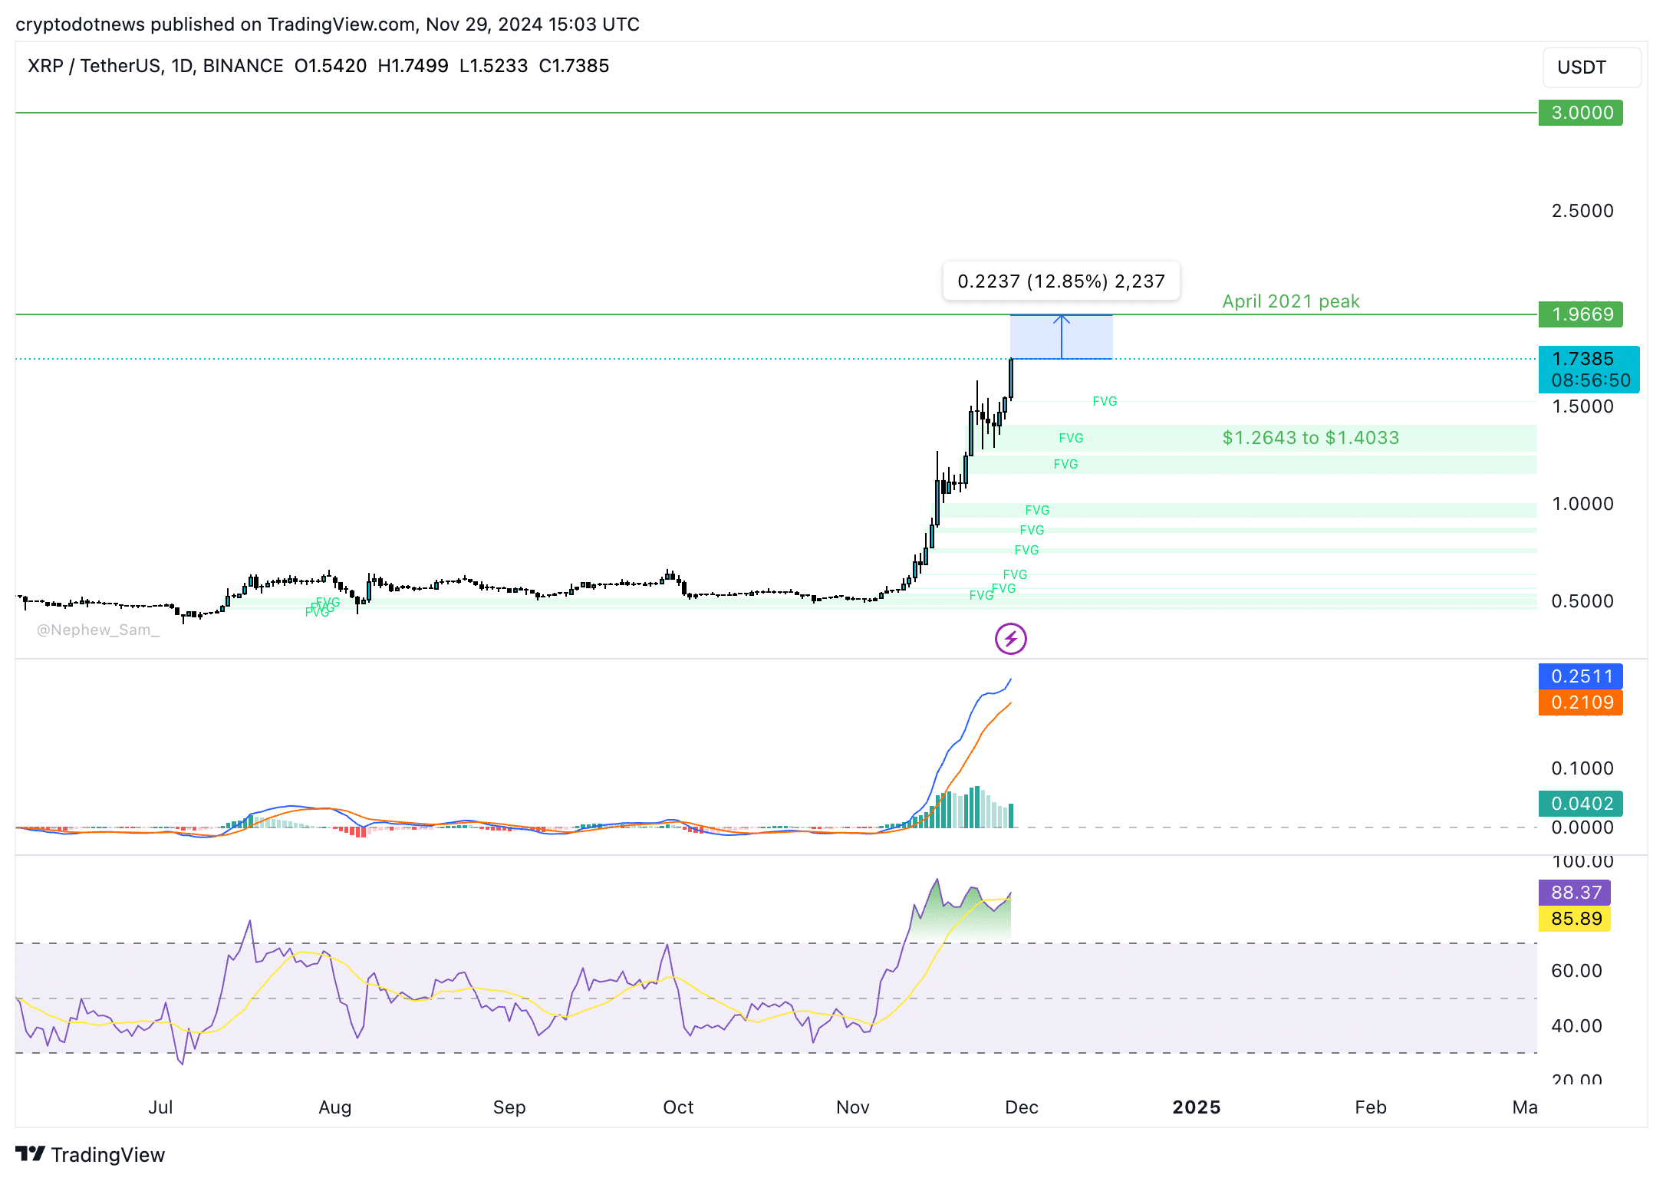Open the USDT currency selector
Image resolution: width=1663 pixels, height=1181 pixels.
click(x=1592, y=67)
